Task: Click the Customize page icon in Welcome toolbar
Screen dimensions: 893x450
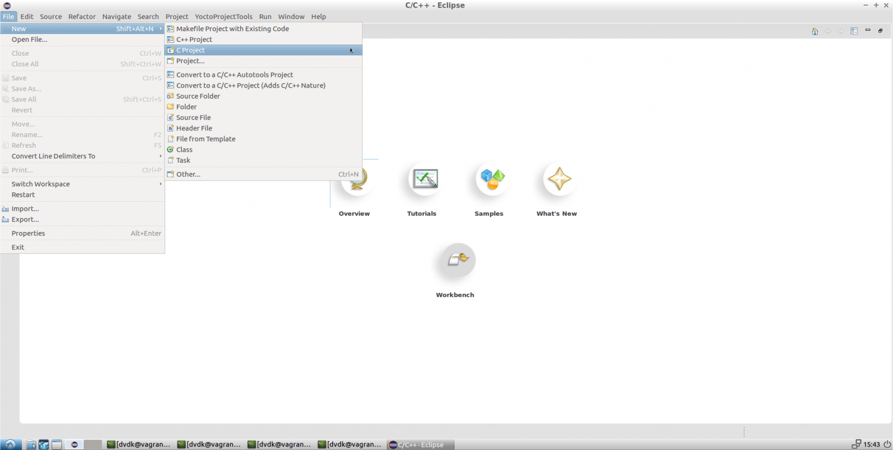Action: point(854,31)
